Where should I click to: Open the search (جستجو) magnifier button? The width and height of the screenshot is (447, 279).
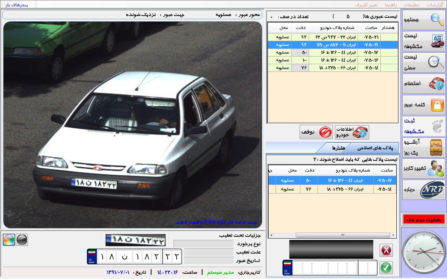tap(424, 20)
